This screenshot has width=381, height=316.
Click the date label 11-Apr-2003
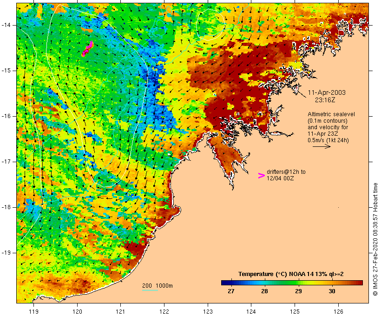[x=327, y=92]
